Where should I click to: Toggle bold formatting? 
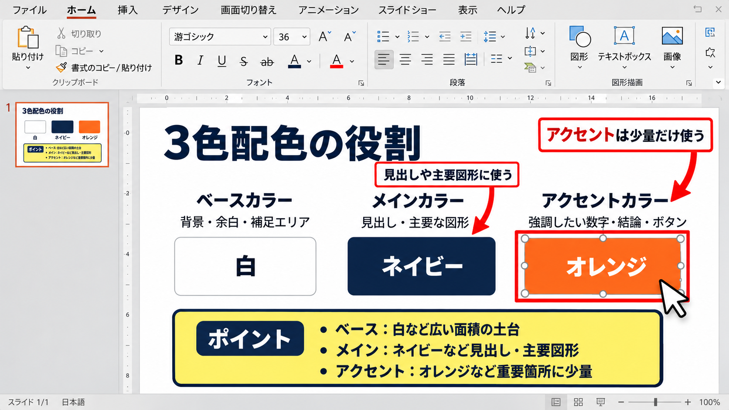(x=178, y=60)
